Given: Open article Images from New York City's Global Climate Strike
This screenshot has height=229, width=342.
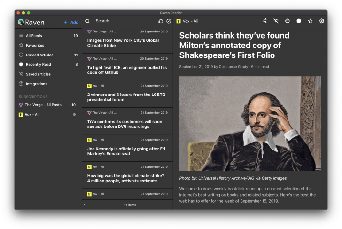Looking at the screenshot, I should pyautogui.click(x=128, y=40).
